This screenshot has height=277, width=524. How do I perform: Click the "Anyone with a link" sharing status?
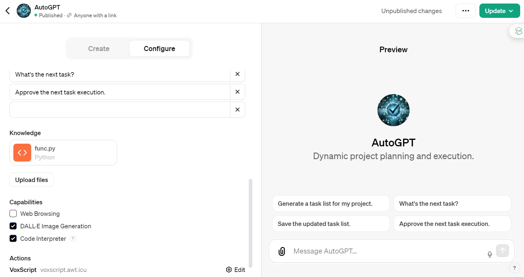click(95, 15)
